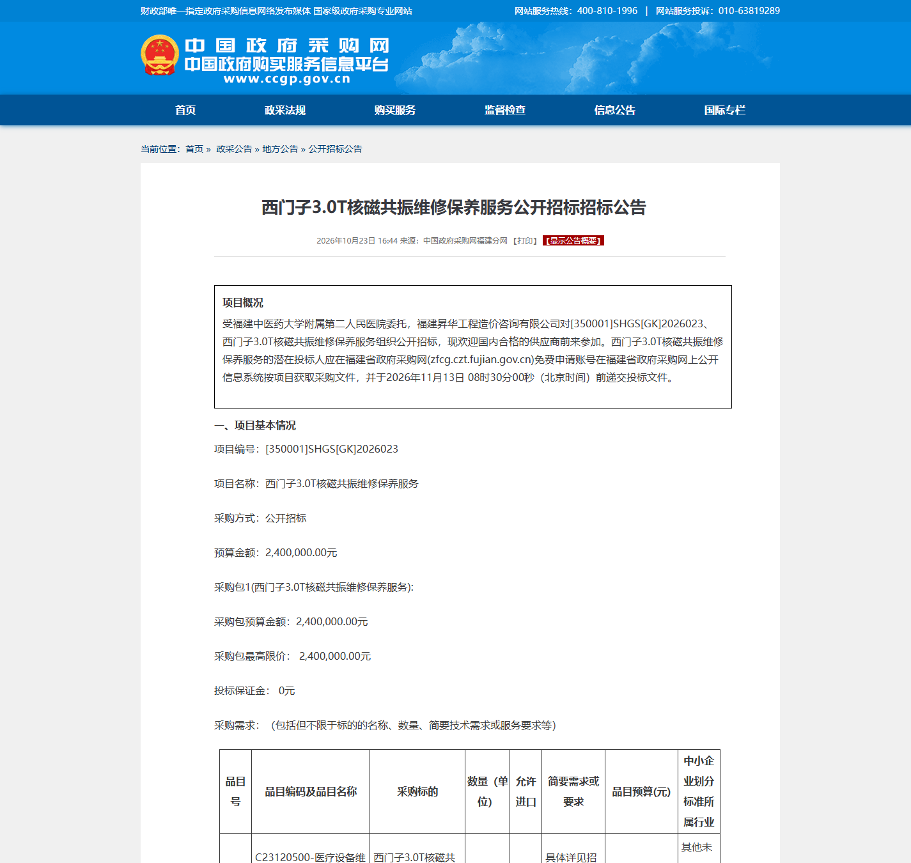
Task: Open the 地方公告 breadcrumb link
Action: pyautogui.click(x=280, y=149)
